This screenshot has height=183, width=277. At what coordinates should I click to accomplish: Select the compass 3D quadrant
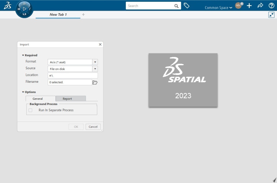(x=19, y=9)
